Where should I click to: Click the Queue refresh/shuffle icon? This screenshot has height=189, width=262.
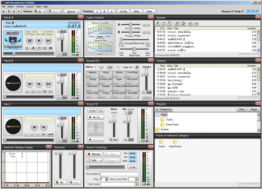[183, 23]
